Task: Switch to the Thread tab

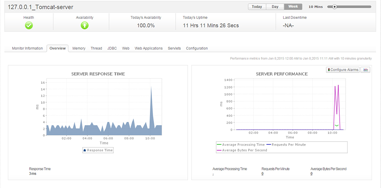Action: tap(96, 48)
